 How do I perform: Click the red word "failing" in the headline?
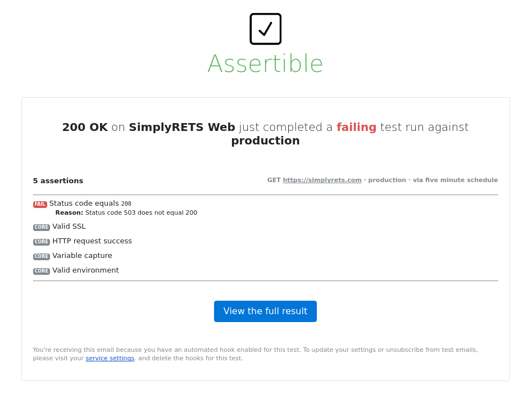(x=356, y=128)
